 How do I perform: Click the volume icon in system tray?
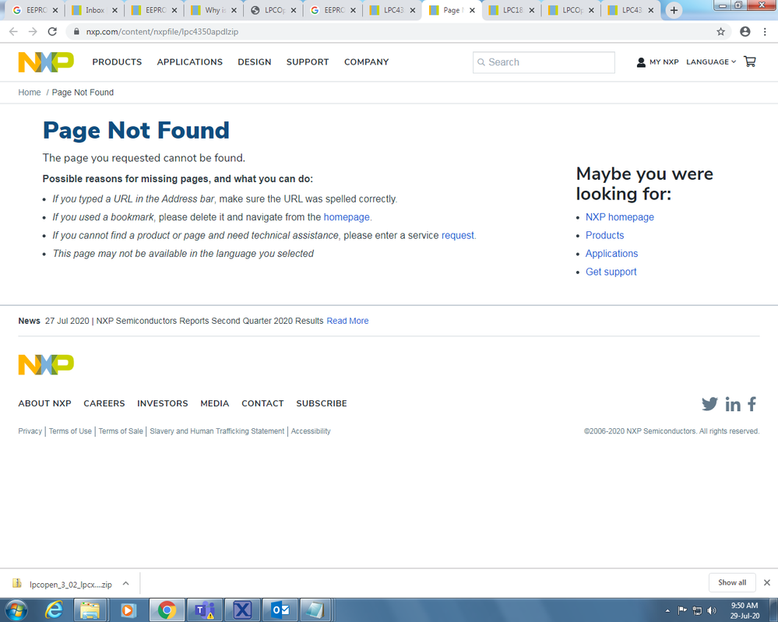[712, 610]
